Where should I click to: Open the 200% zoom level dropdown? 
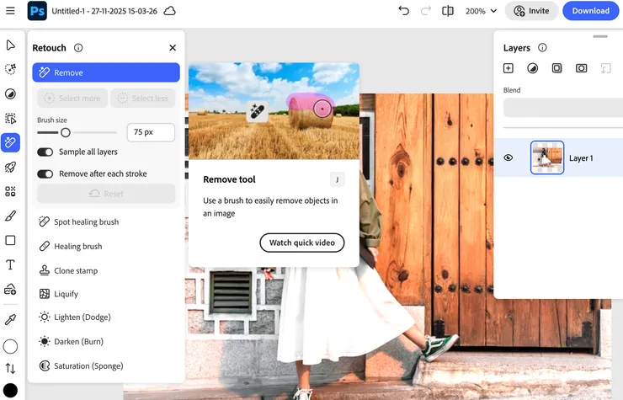[x=481, y=11]
